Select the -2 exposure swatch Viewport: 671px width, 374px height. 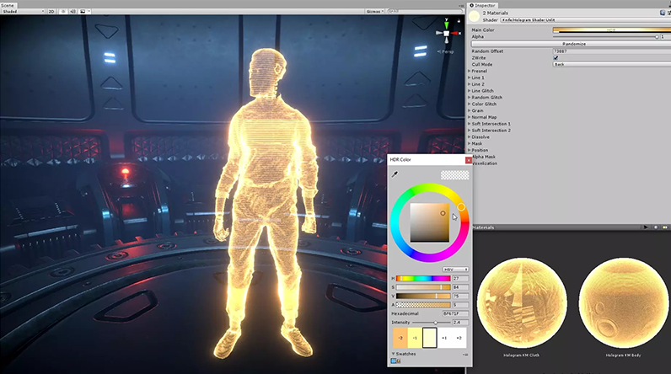click(400, 338)
